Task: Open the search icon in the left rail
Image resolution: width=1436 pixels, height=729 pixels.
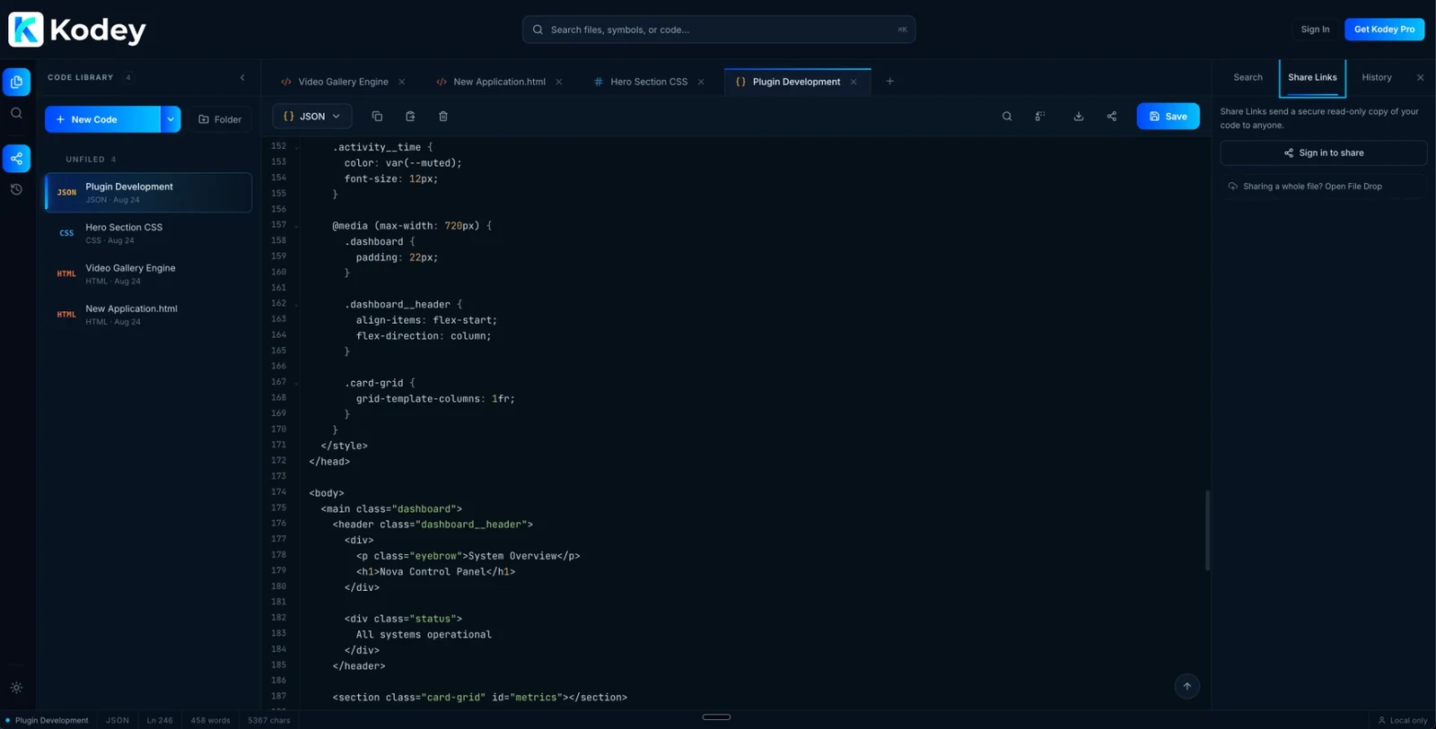Action: pos(16,113)
